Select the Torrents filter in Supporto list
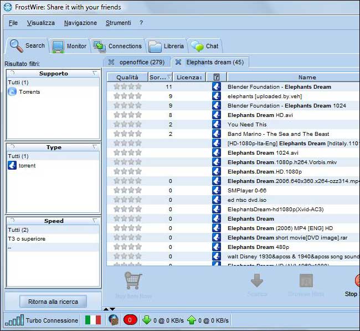This screenshot has height=331, width=360. [x=29, y=91]
